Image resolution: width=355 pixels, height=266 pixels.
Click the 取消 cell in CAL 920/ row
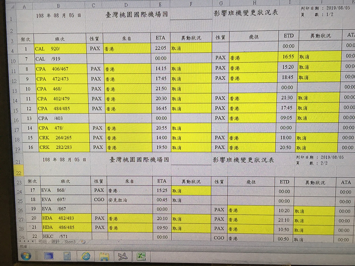pyautogui.click(x=191, y=48)
